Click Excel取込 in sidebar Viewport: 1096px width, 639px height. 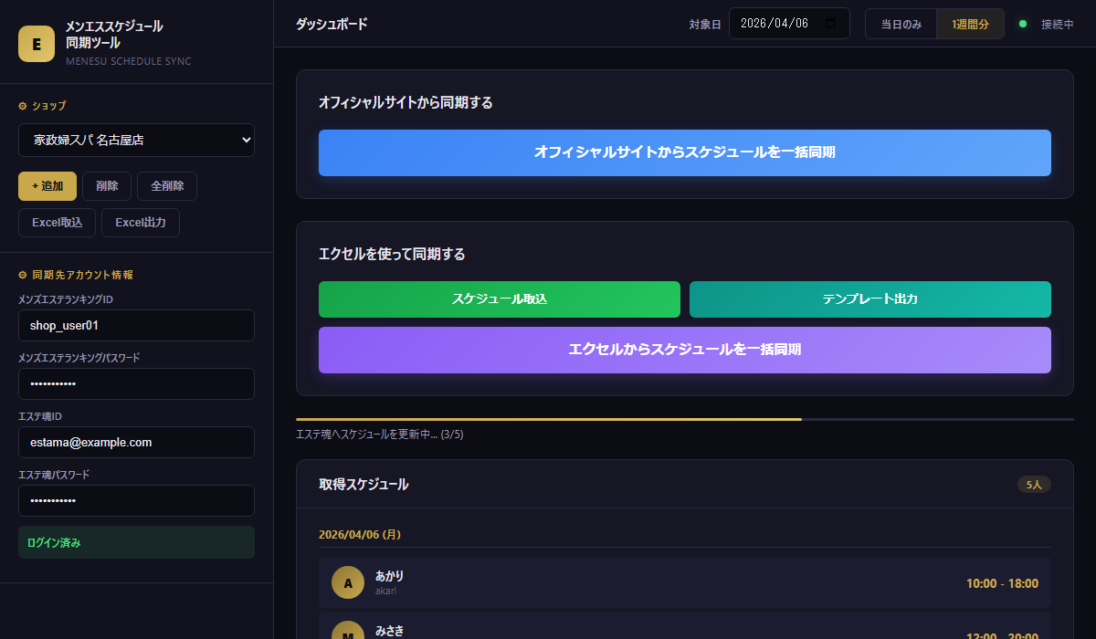tap(57, 223)
